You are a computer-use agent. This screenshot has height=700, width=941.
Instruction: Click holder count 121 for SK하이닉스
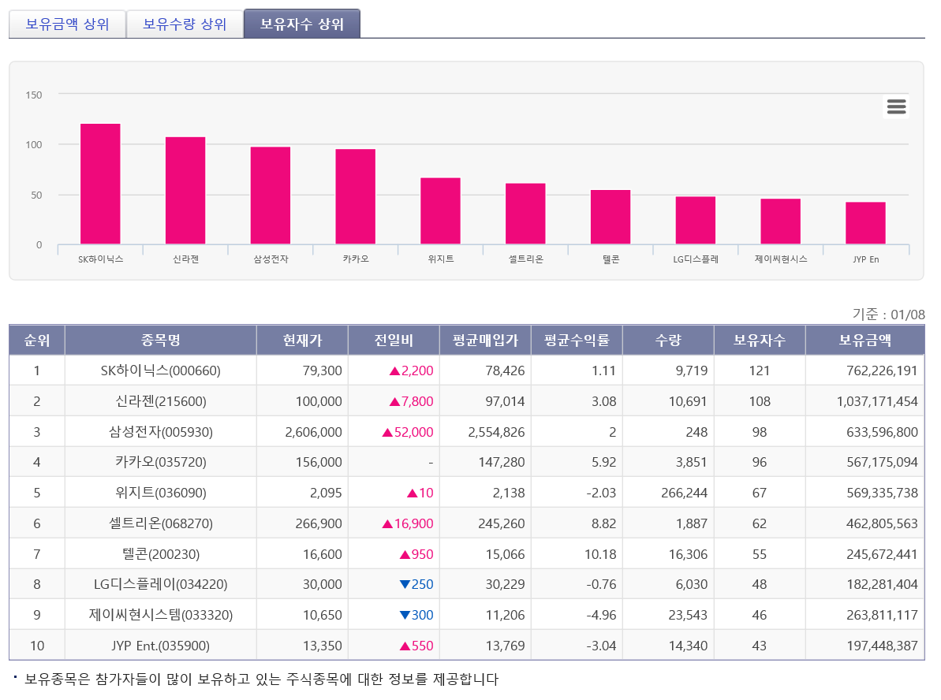(x=760, y=370)
